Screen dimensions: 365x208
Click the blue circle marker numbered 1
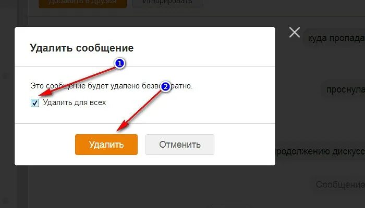(x=119, y=63)
